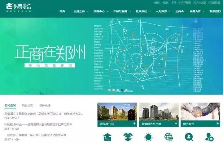Click the 高品质住宅 label bar

pyautogui.click(x=117, y=124)
